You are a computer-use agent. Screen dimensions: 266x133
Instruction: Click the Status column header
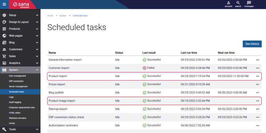(x=119, y=53)
